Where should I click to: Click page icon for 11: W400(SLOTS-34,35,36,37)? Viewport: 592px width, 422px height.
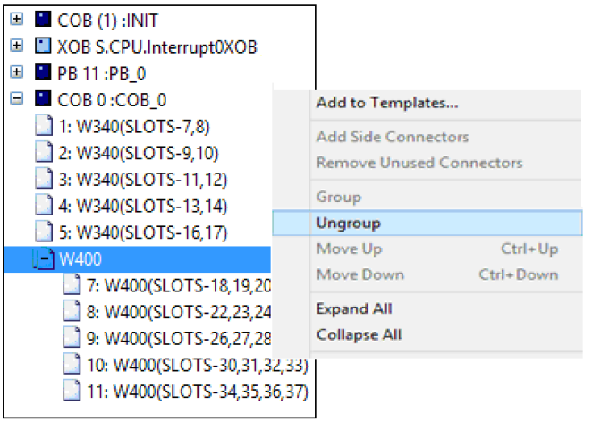click(x=72, y=391)
